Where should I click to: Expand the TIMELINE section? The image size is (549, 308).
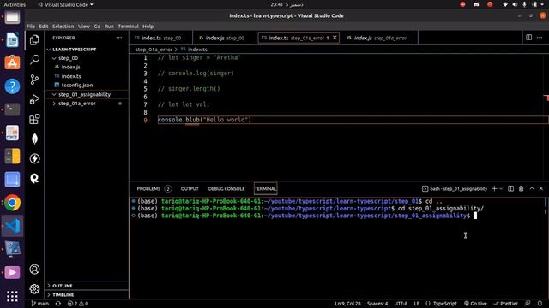click(87, 294)
